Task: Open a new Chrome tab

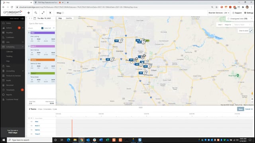Action: [68, 2]
